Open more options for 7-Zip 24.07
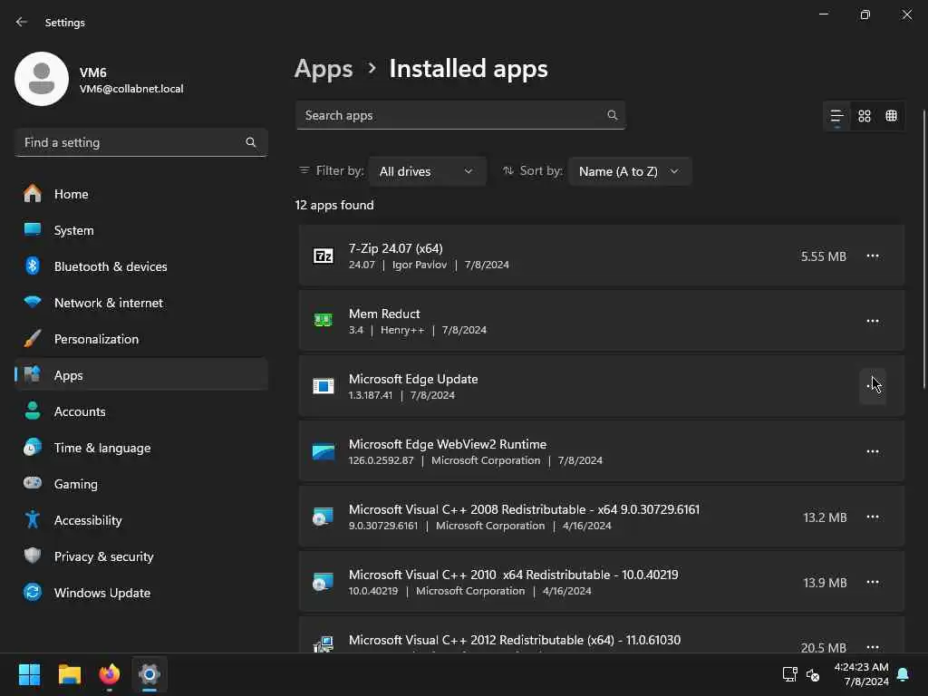Screen dimensions: 928x696 pos(873,256)
